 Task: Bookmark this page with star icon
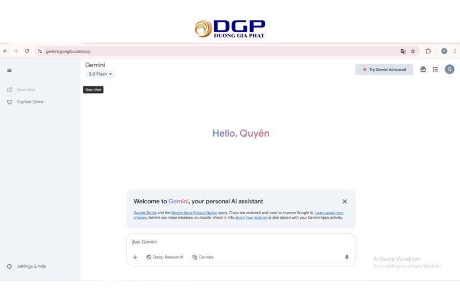point(413,51)
